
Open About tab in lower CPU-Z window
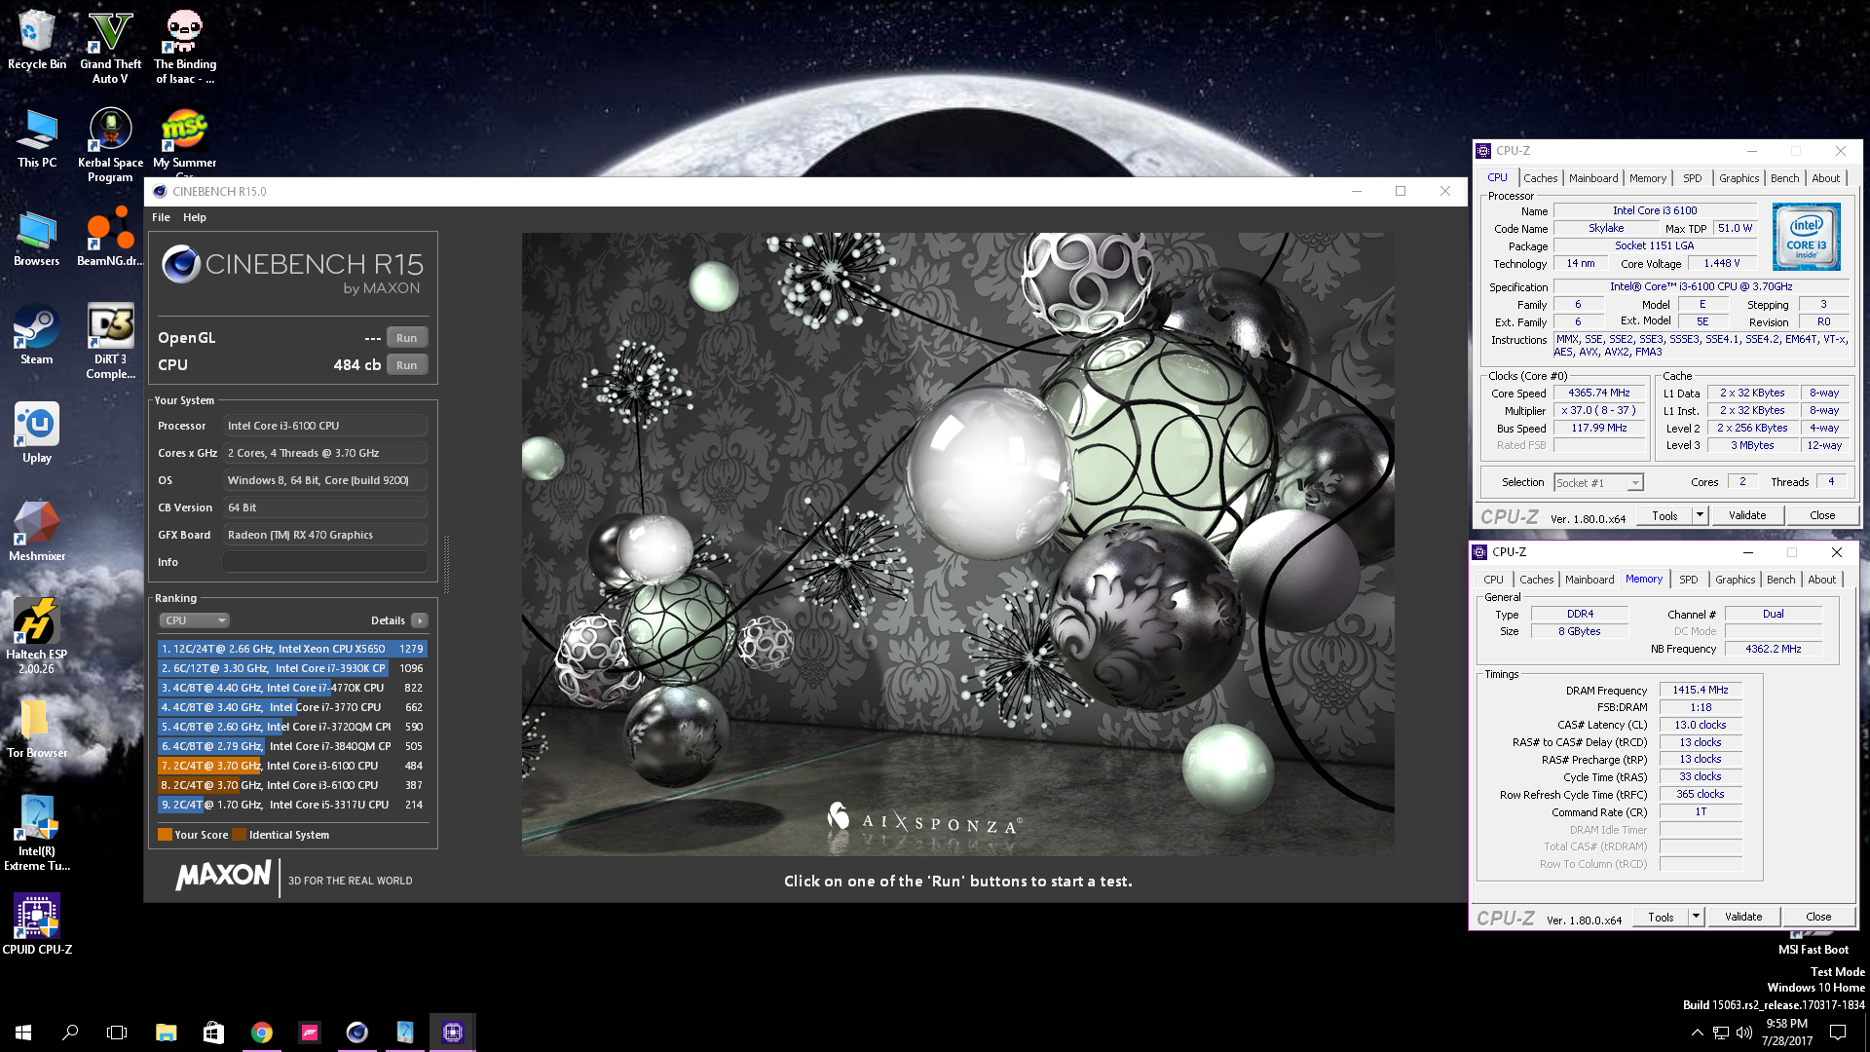coord(1821,580)
